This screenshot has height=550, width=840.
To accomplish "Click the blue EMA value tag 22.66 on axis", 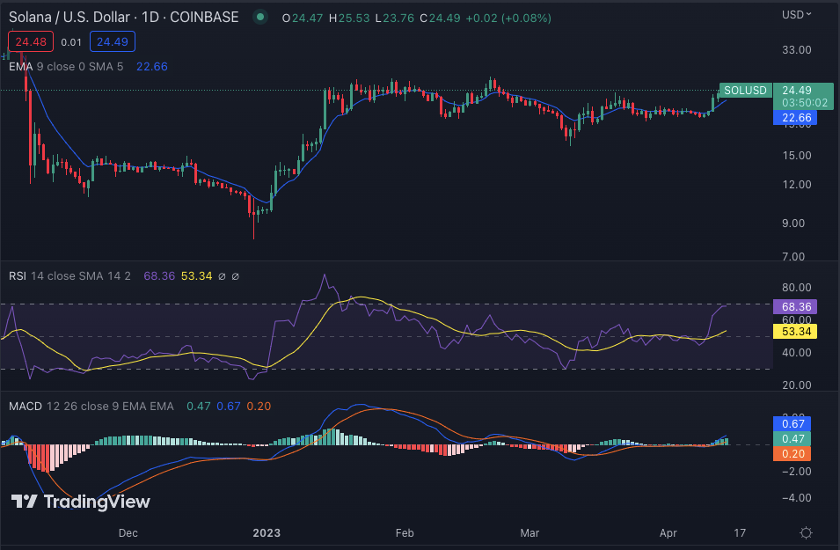I will click(795, 117).
